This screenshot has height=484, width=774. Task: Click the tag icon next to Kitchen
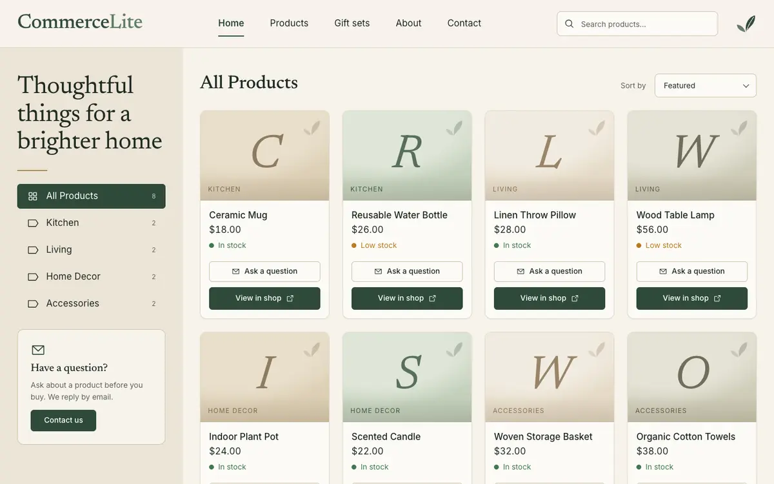coord(33,223)
